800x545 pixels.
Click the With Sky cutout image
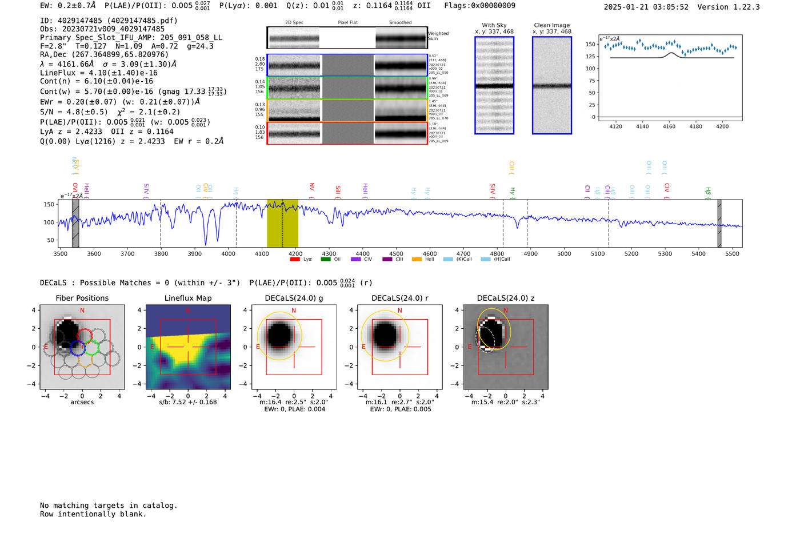tap(494, 85)
